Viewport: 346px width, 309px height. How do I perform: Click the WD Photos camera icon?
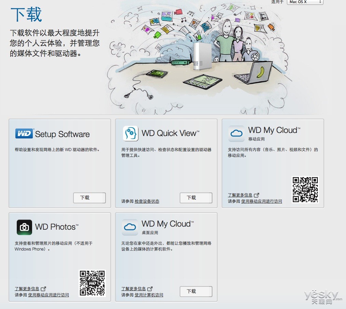(x=24, y=227)
